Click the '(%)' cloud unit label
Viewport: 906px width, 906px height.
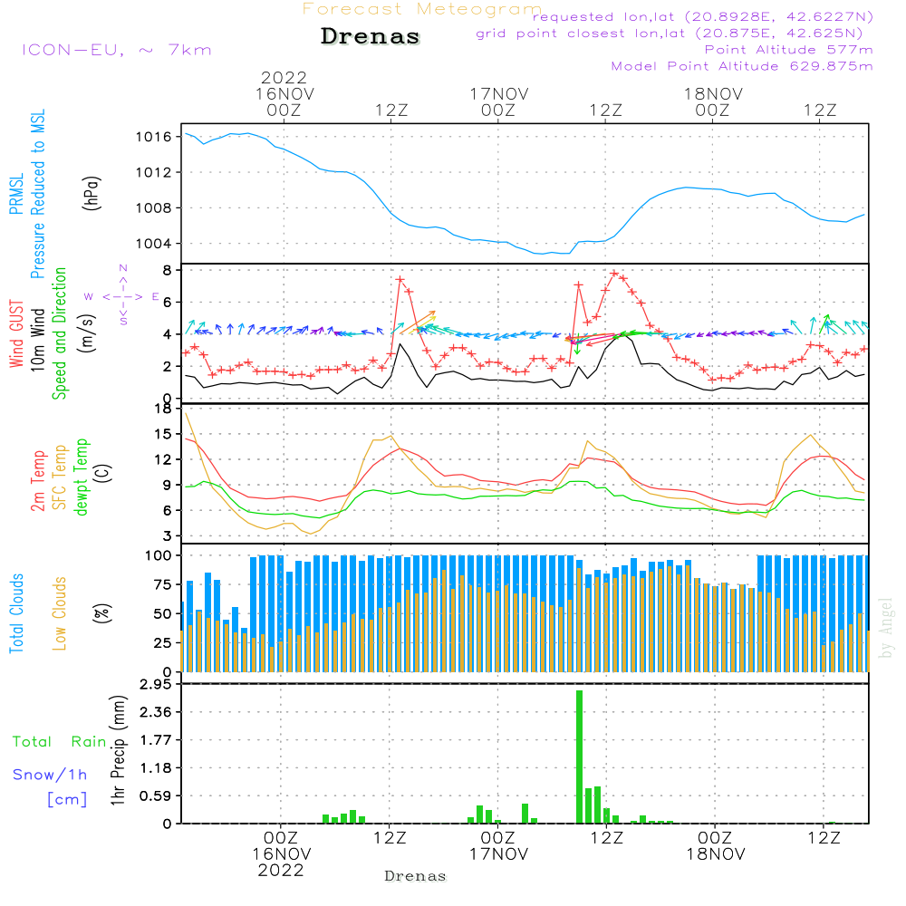tap(103, 613)
